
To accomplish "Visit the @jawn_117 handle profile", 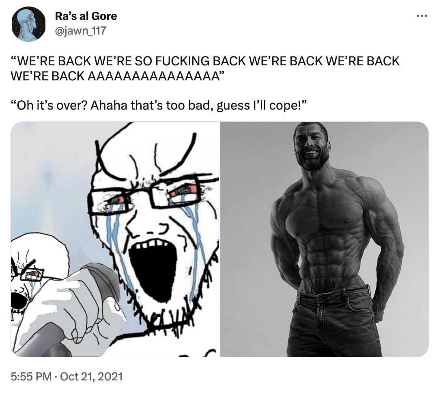I will (81, 30).
